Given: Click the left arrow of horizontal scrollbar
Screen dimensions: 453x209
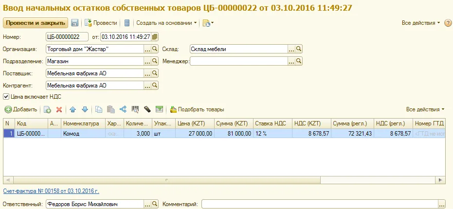Looking at the screenshot, I should point(8,180).
